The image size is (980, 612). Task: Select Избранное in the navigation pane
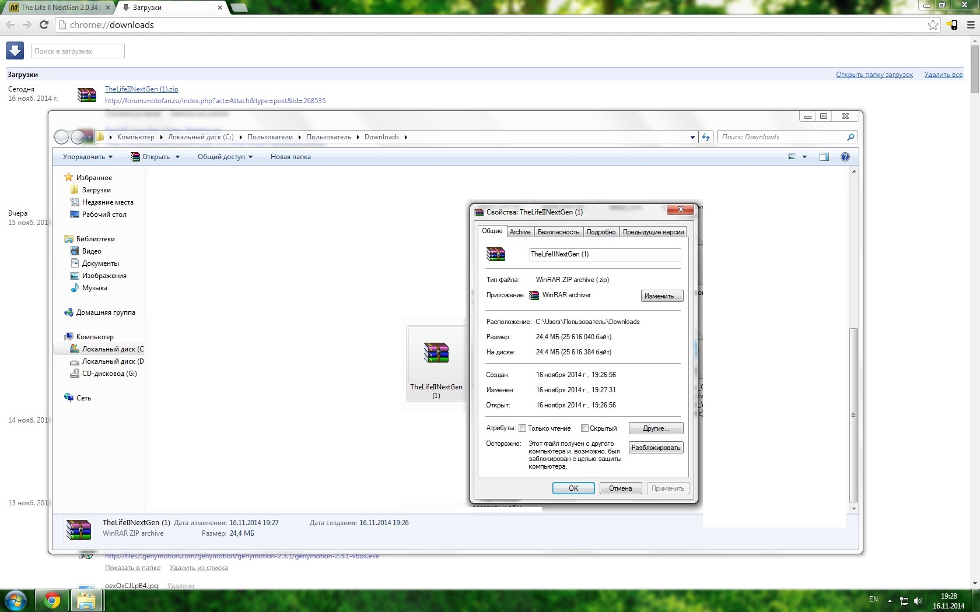tap(94, 178)
